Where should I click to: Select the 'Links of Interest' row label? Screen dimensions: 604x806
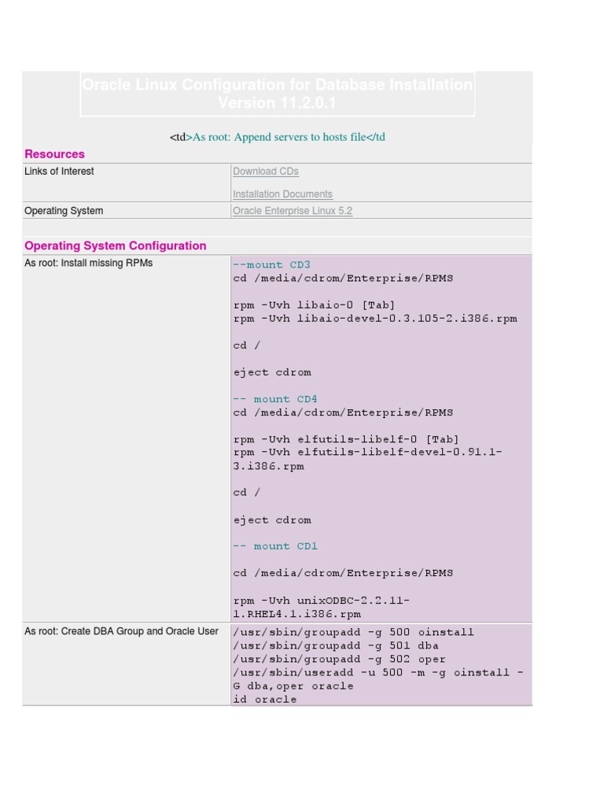(59, 171)
